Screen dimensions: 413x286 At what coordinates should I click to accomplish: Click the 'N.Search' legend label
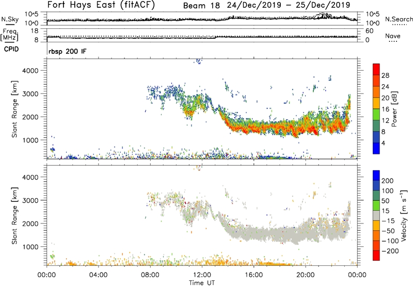click(x=399, y=19)
